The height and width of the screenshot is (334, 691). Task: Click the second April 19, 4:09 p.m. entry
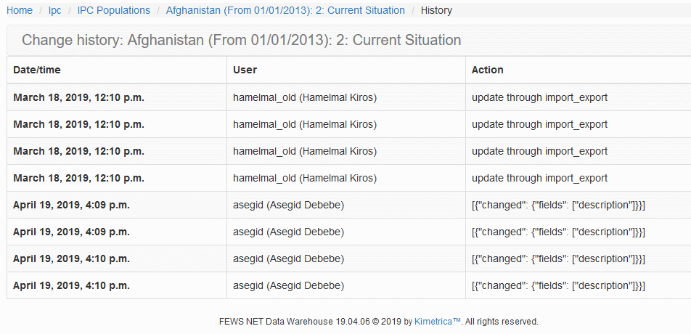pyautogui.click(x=71, y=232)
